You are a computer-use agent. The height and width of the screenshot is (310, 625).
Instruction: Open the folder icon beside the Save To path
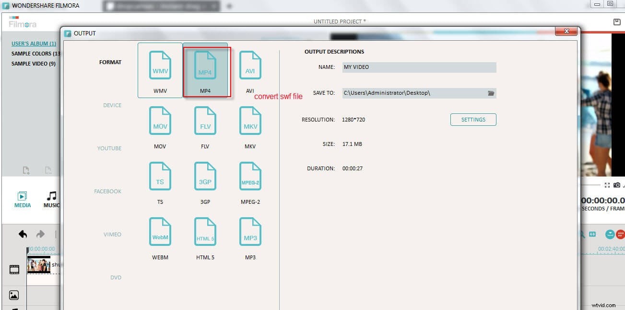pos(491,93)
